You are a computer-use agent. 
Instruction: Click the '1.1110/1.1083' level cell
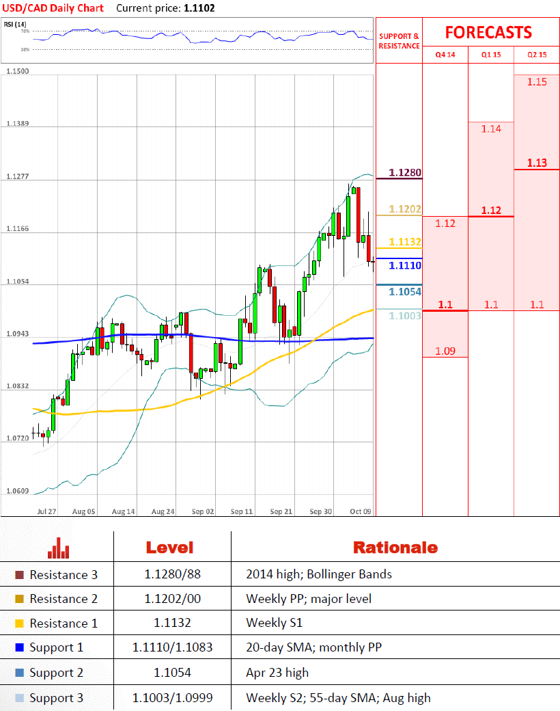coord(172,647)
